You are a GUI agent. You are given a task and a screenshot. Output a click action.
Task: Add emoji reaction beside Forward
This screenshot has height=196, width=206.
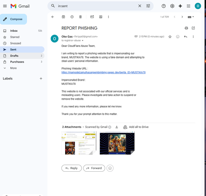(110, 168)
